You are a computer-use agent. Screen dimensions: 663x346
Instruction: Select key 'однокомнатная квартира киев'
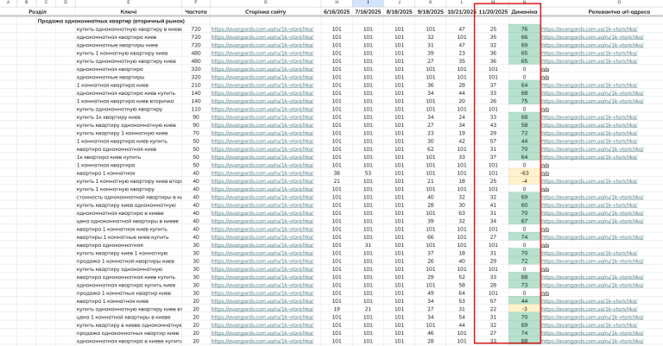click(x=117, y=37)
